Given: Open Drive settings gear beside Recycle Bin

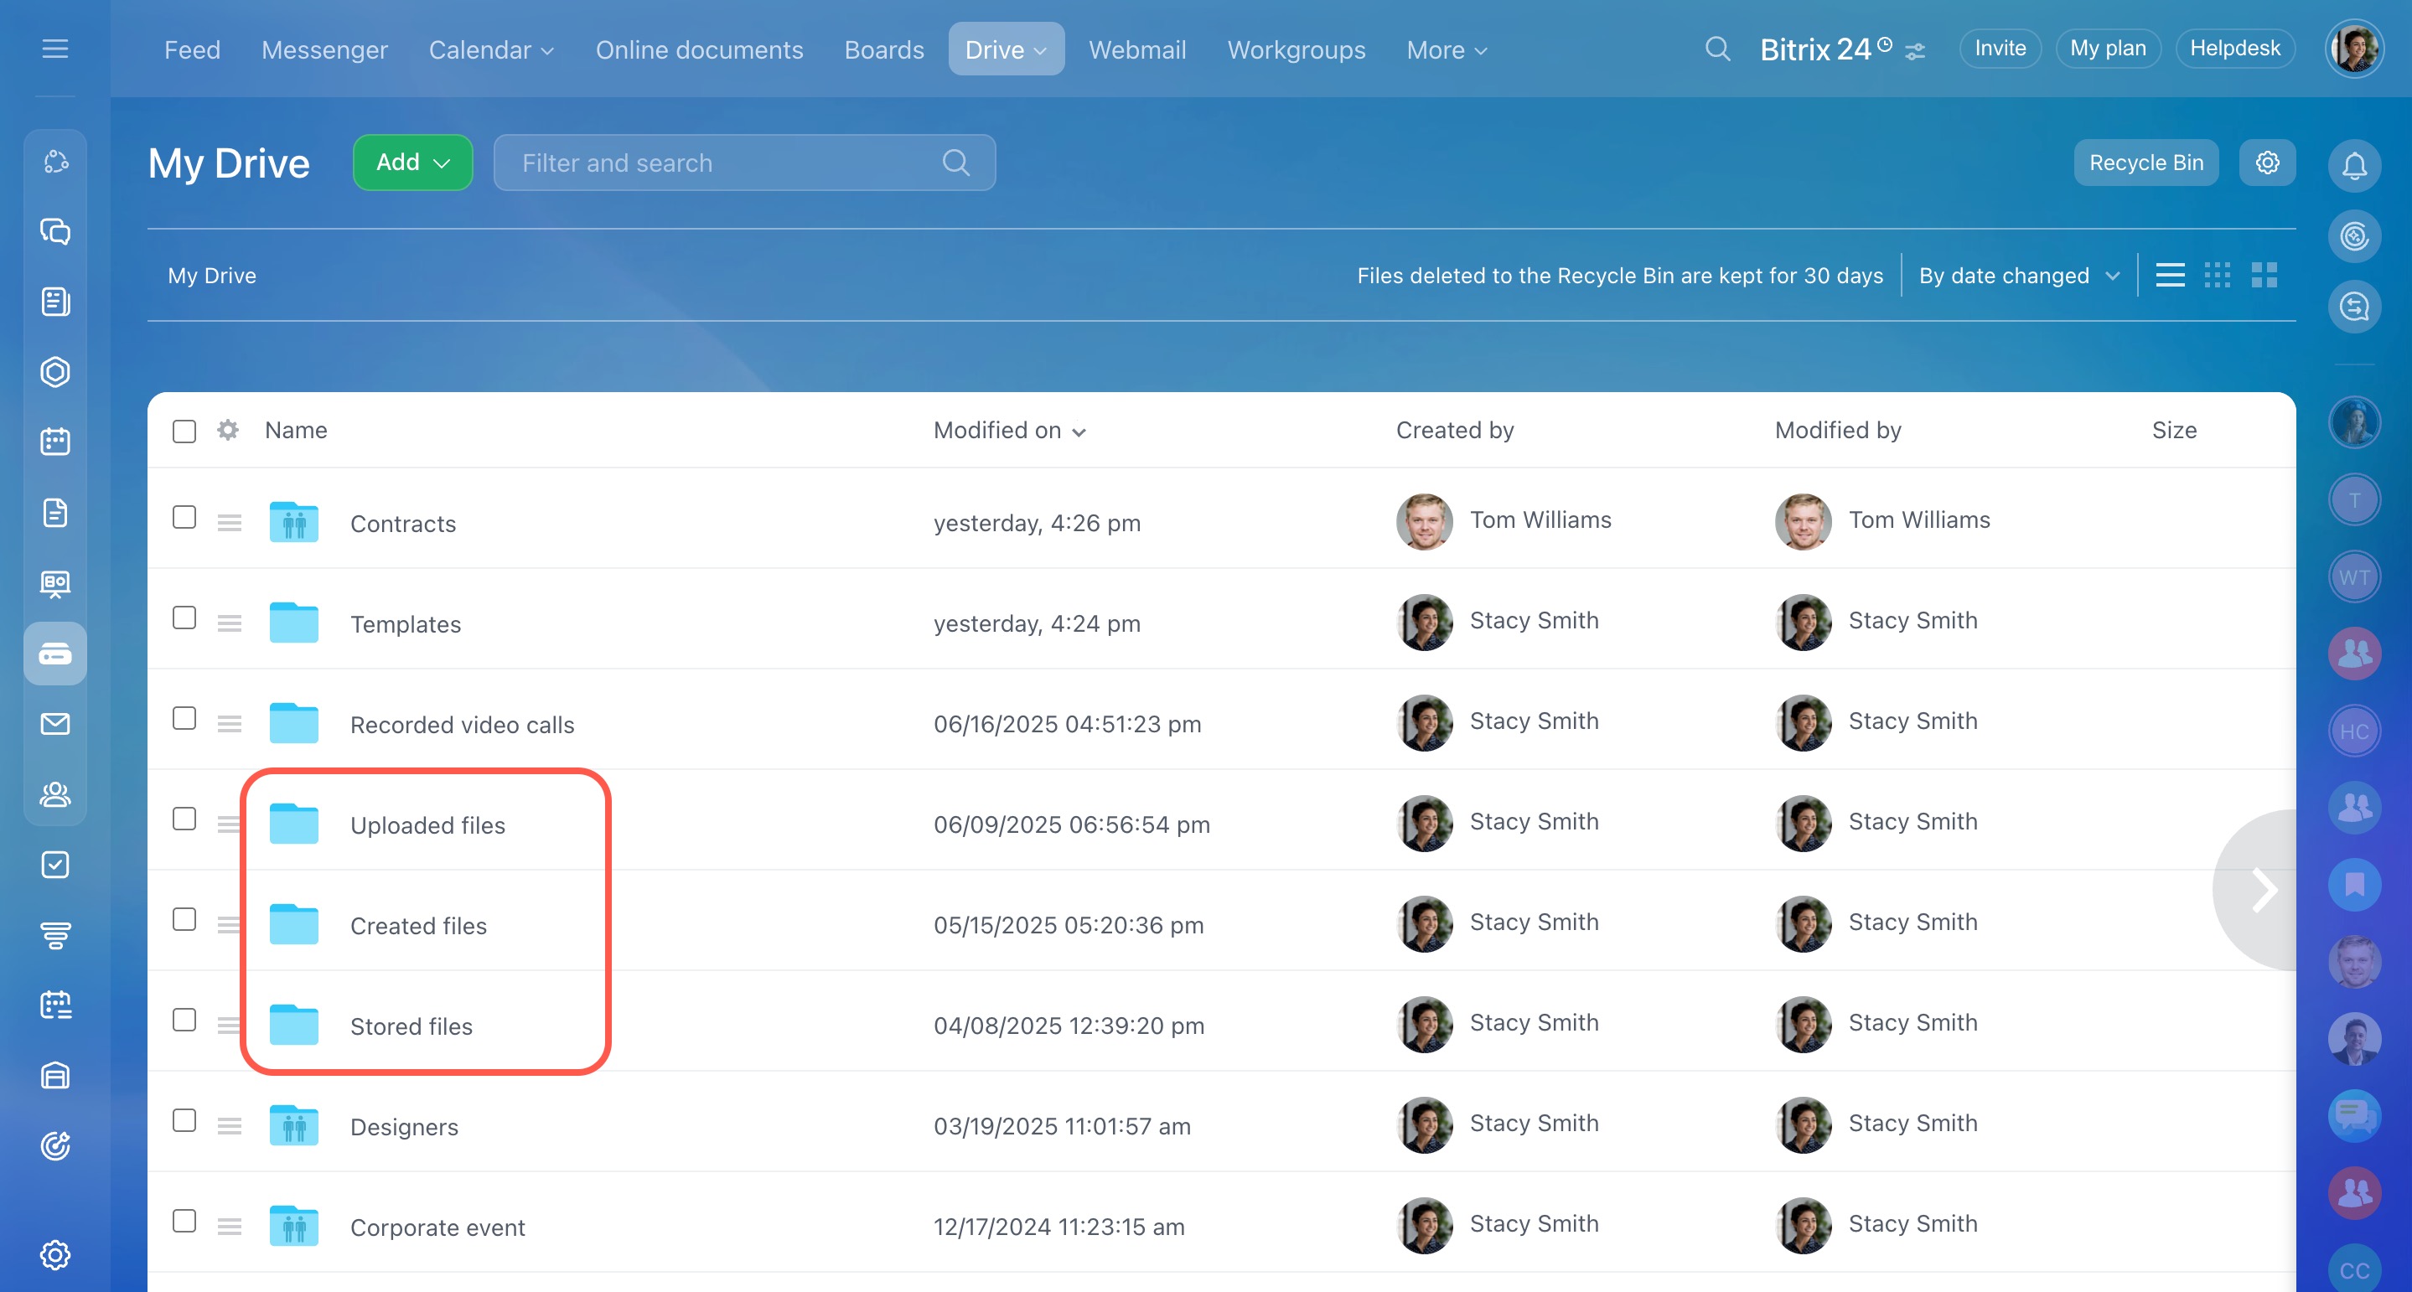Looking at the screenshot, I should (x=2267, y=163).
